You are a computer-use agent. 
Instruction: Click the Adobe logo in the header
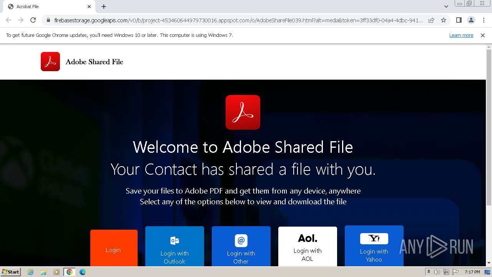pos(50,62)
